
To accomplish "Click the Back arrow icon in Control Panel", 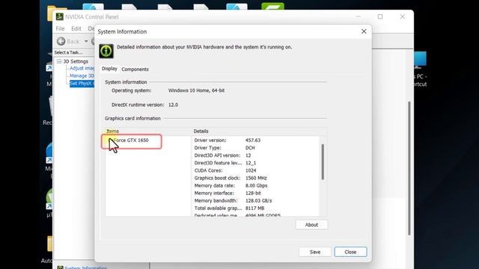I will pos(61,41).
